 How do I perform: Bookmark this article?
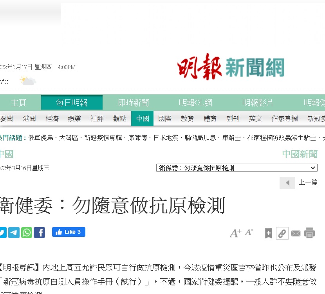268,233
